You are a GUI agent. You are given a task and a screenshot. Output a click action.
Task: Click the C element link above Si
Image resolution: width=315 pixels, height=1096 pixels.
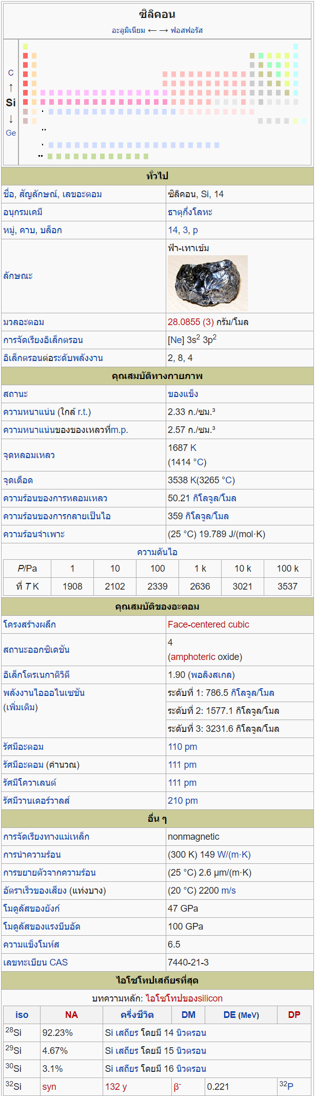11,73
